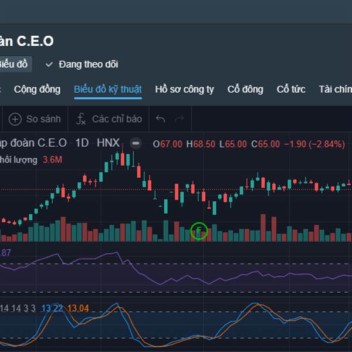Click the stochastic value 13.04

point(78,308)
